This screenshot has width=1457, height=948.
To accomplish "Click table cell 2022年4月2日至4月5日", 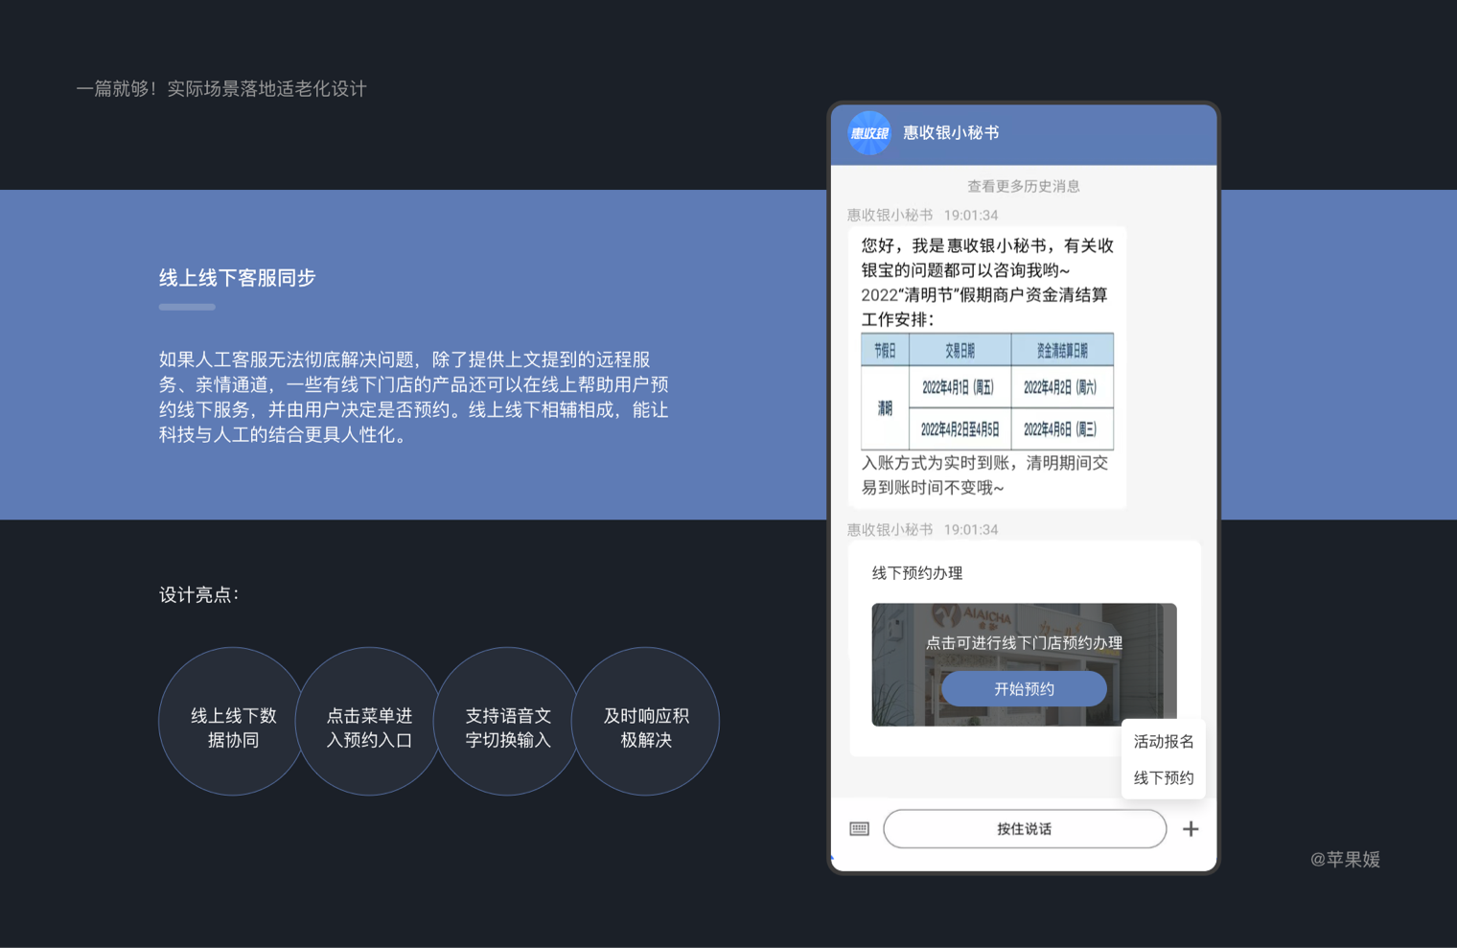I will click(960, 429).
